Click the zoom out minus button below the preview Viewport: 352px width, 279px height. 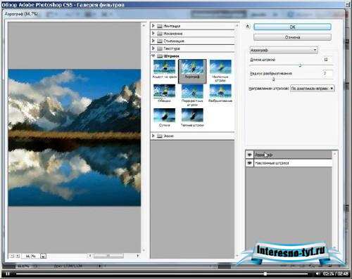(x=12, y=256)
